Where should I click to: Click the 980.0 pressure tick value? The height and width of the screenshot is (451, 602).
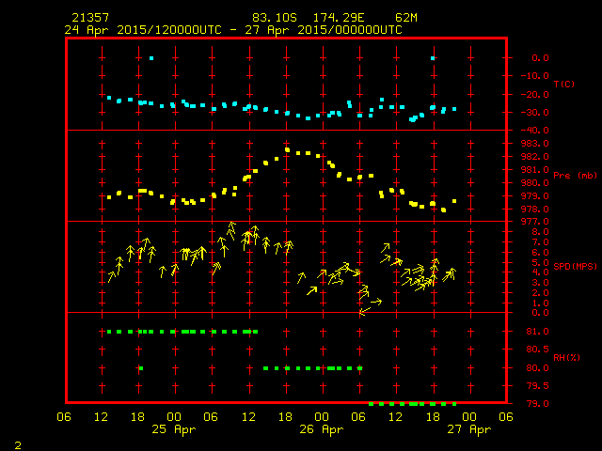535,183
